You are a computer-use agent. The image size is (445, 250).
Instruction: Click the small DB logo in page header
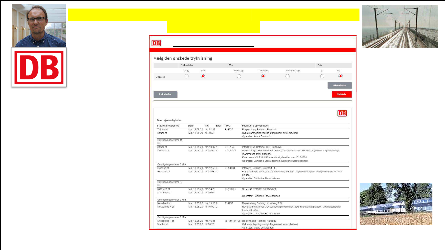coord(156,43)
